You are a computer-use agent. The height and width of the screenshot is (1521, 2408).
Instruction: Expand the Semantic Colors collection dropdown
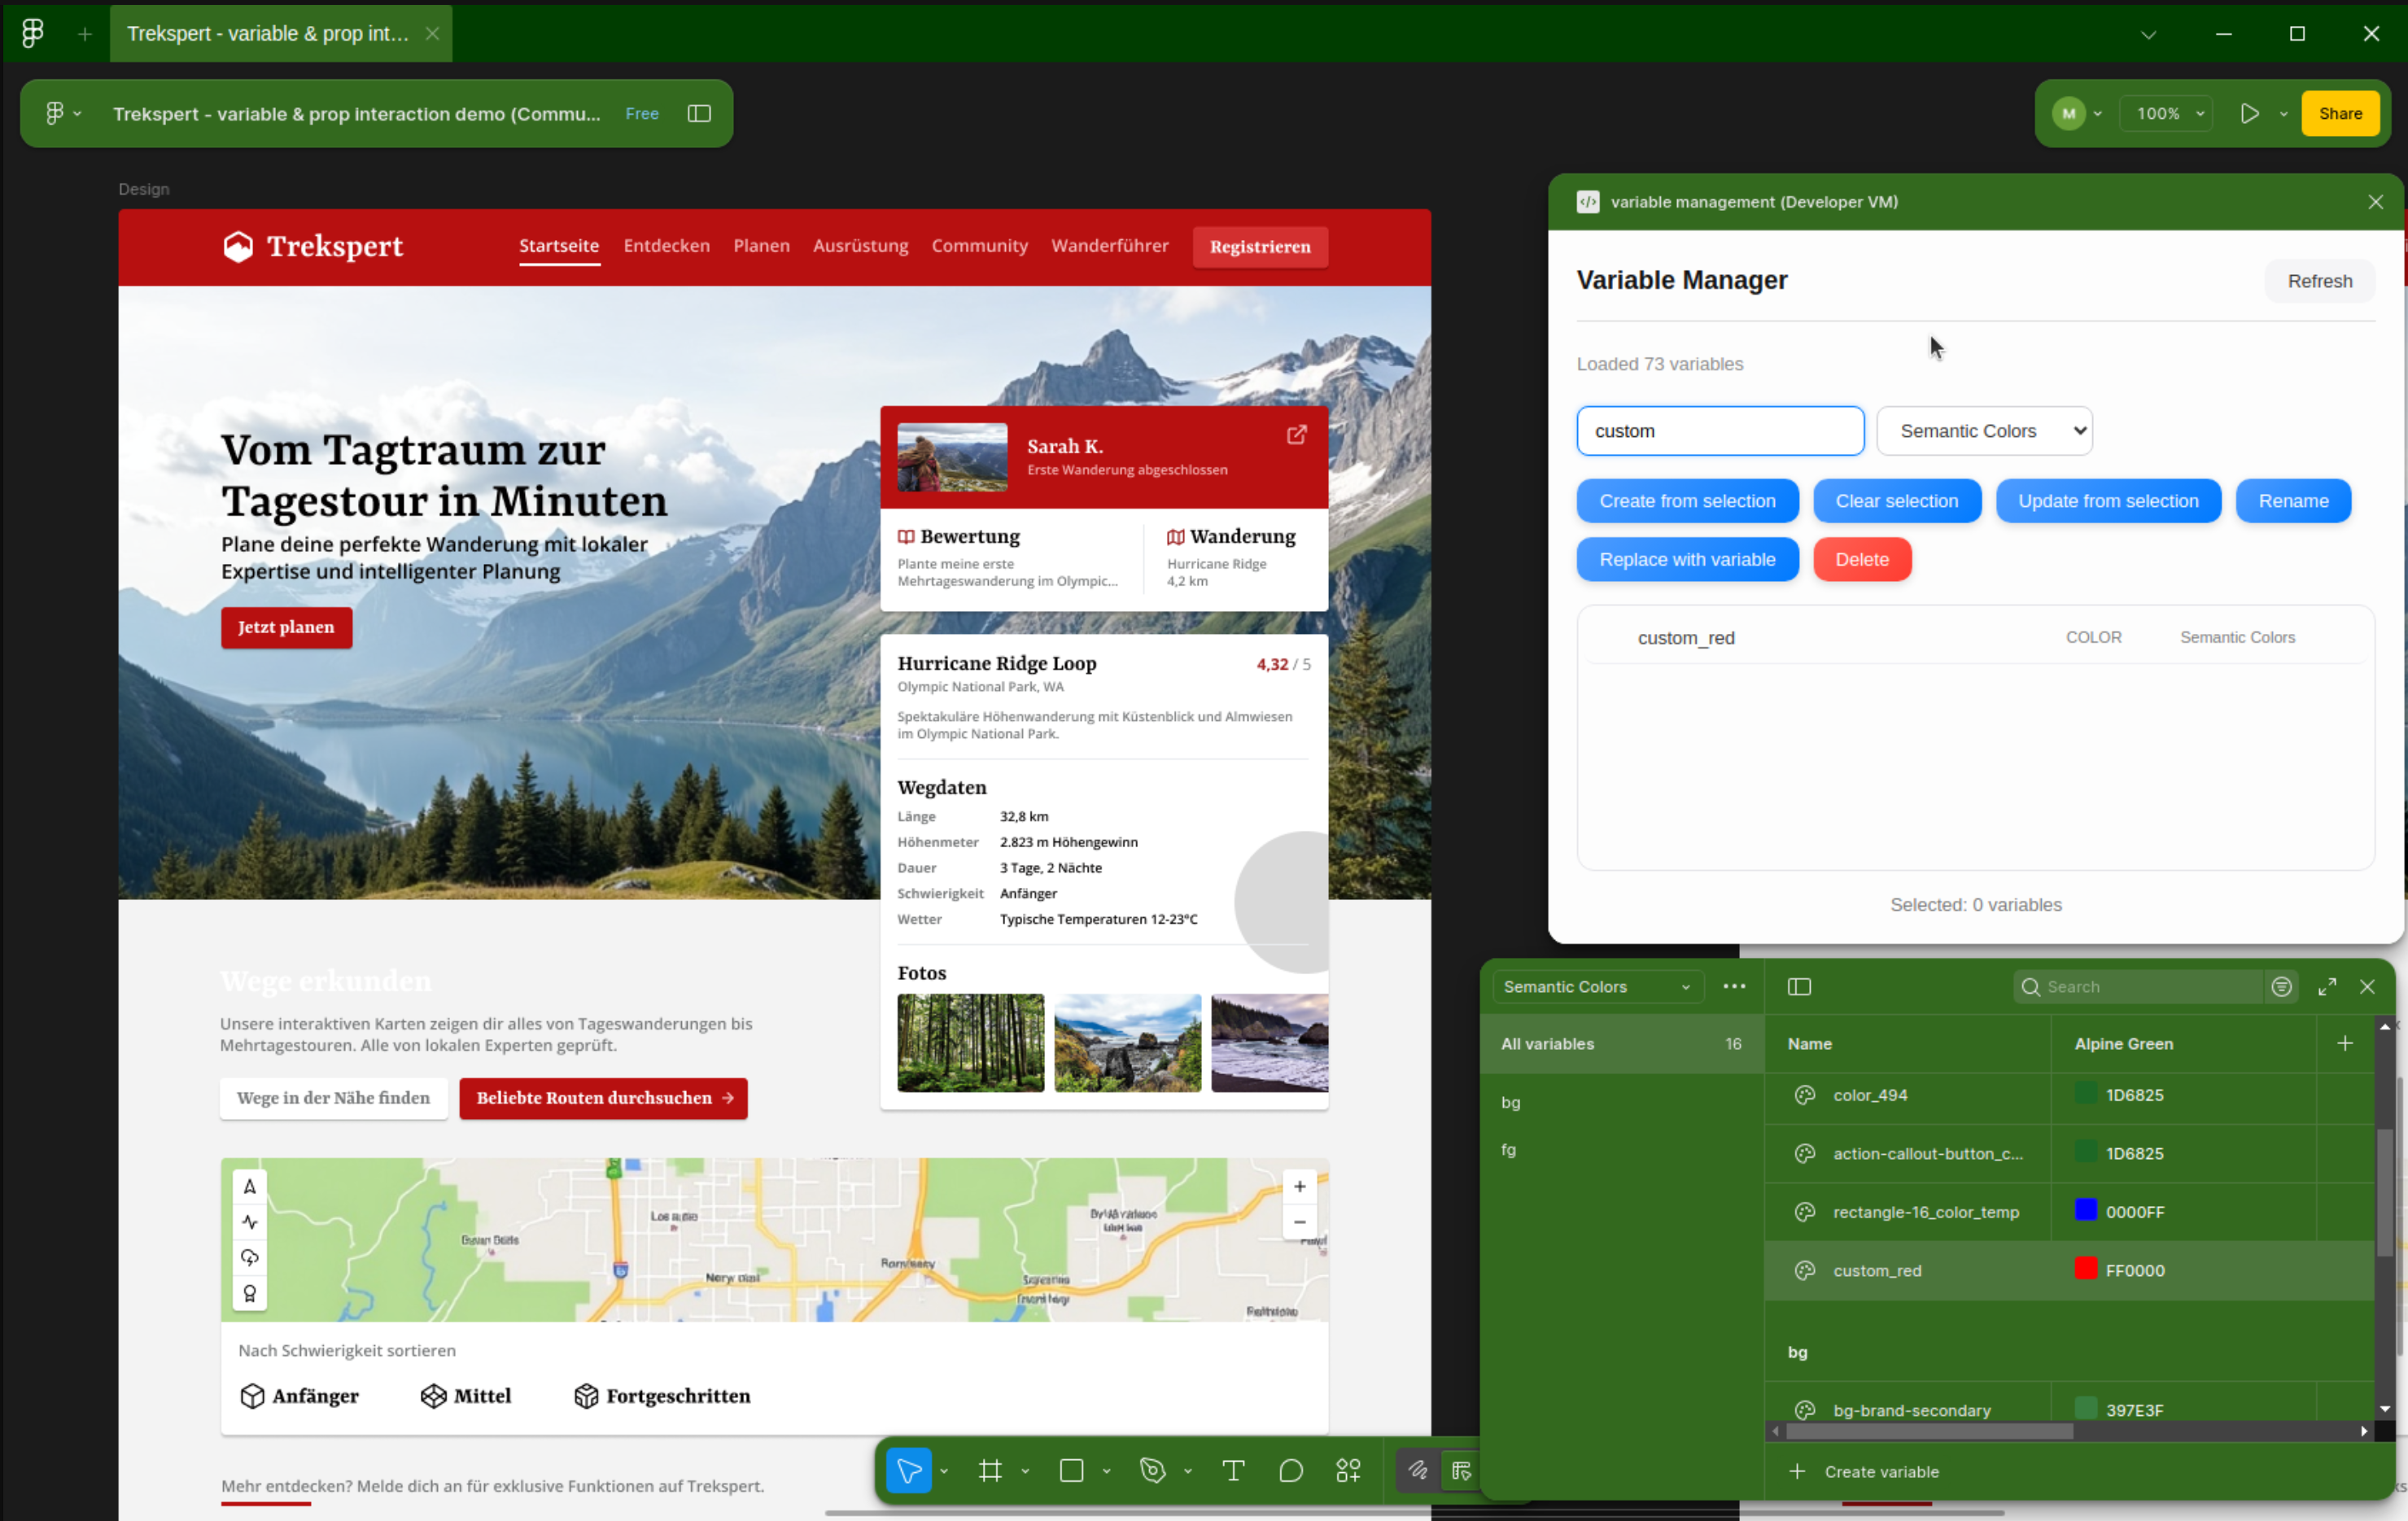(1597, 987)
